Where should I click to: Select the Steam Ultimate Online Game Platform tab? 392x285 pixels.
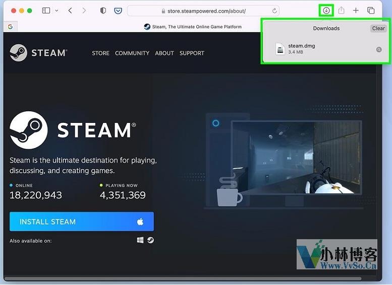pyautogui.click(x=193, y=27)
